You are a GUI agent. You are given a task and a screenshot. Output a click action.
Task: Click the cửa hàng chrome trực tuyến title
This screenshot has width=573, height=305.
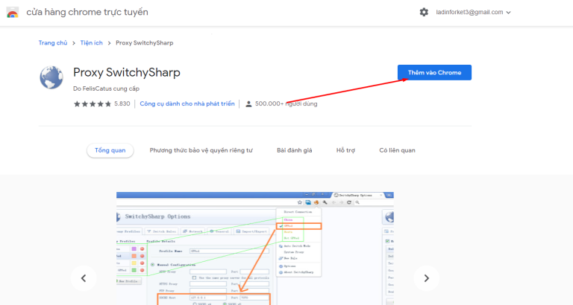tap(87, 13)
